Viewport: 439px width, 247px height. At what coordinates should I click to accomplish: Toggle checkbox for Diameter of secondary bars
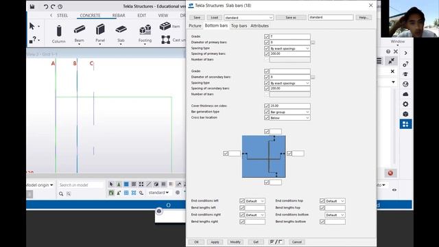(267, 77)
